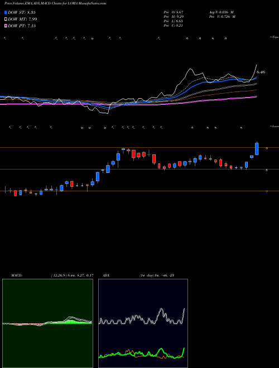Click the Pre C: 9.21 value
Image resolution: width=279 pixels, height=368 pixels.
click(x=174, y=26)
